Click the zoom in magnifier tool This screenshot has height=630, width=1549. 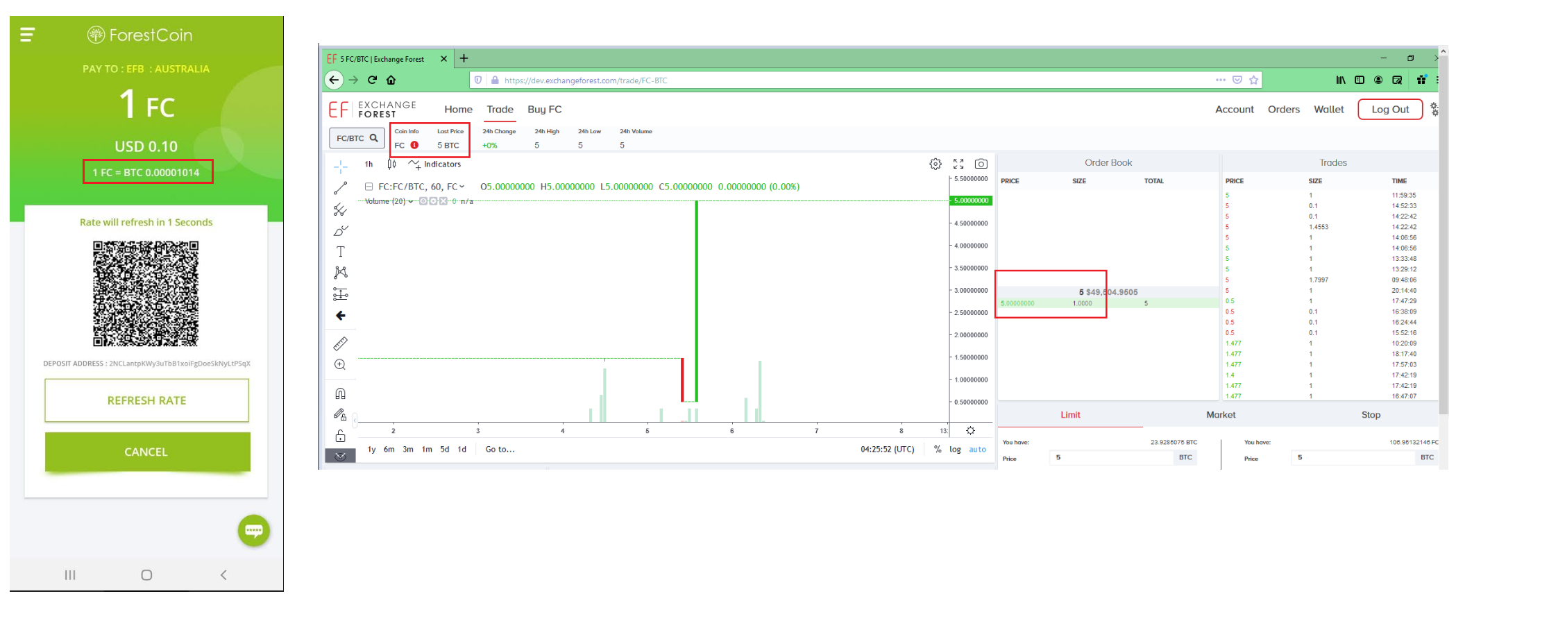point(340,365)
